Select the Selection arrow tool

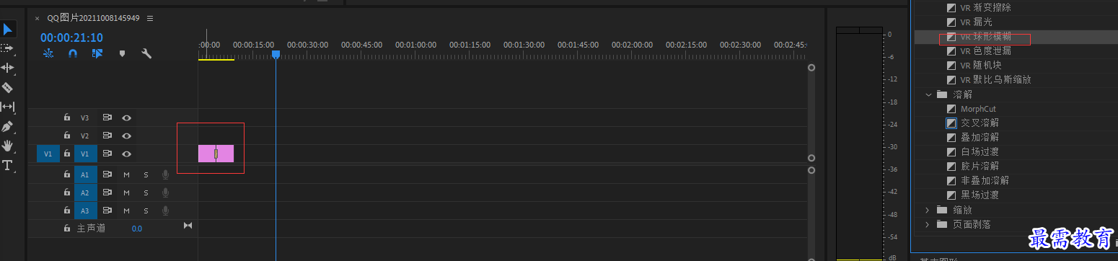(x=8, y=30)
